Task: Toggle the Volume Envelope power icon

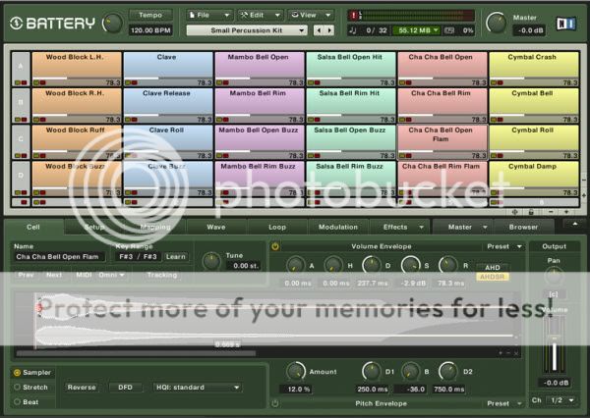Action: tap(275, 246)
